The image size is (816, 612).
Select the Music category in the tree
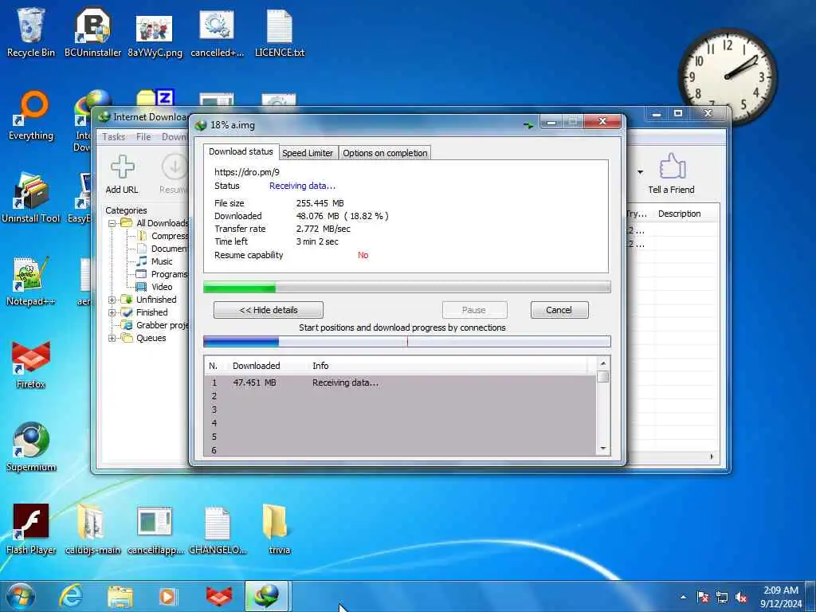[161, 261]
